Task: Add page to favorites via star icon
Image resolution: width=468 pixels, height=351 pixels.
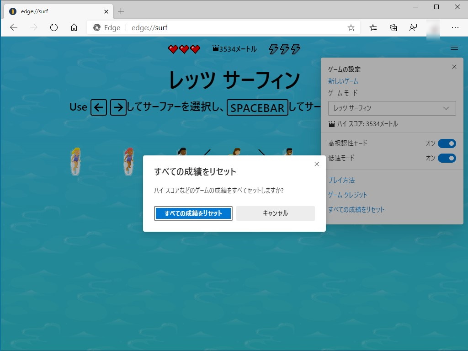Action: [351, 27]
